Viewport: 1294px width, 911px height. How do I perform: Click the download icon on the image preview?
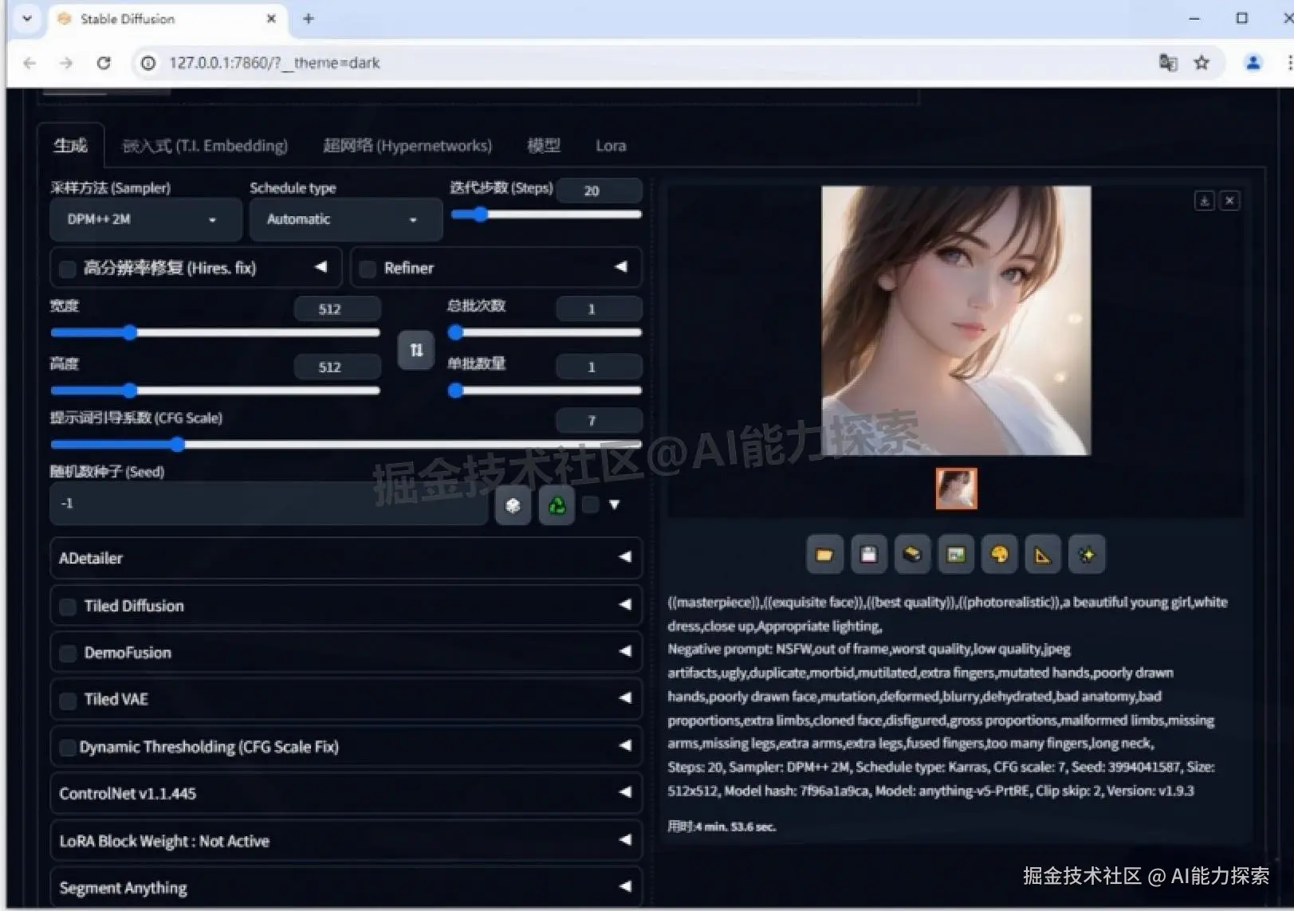pos(1204,201)
